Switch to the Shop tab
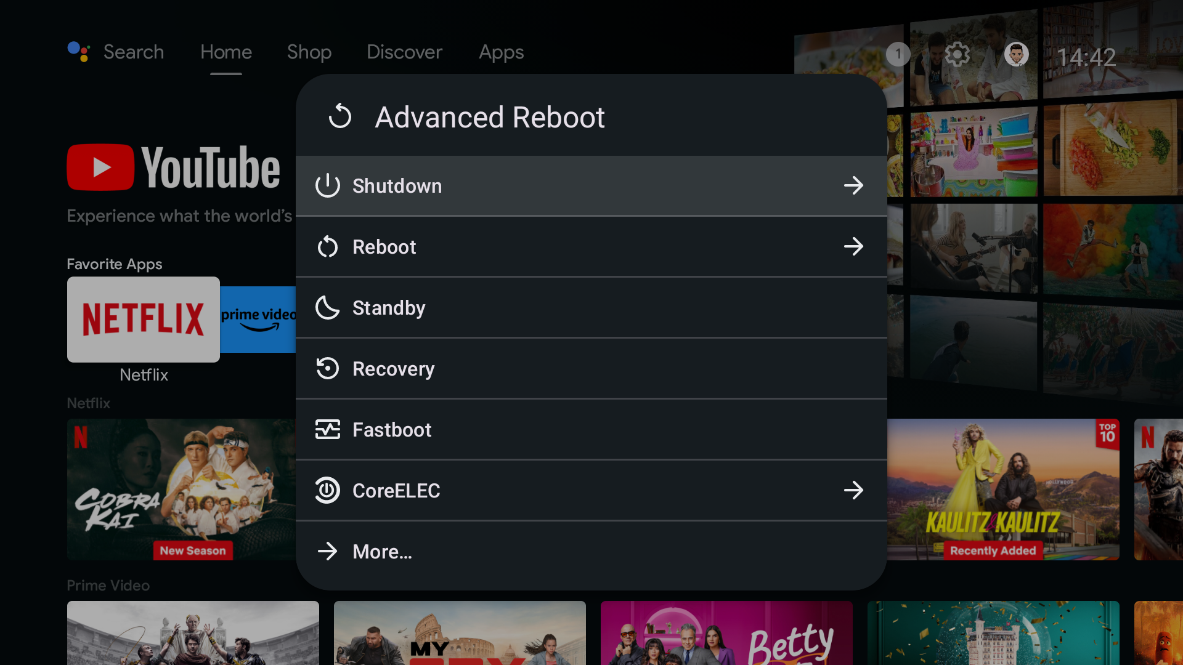Image resolution: width=1183 pixels, height=665 pixels. [x=309, y=52]
